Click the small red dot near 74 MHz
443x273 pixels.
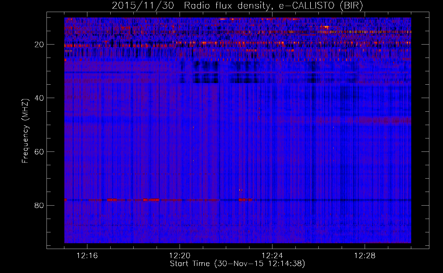pos(241,190)
